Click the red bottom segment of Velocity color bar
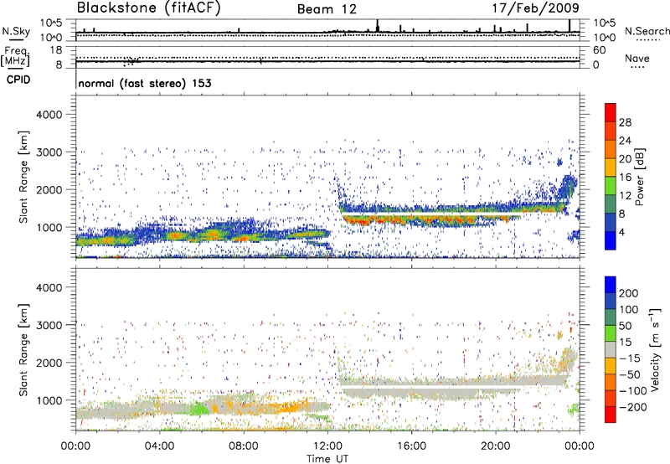Image resolution: width=670 pixels, height=464 pixels. click(x=611, y=415)
